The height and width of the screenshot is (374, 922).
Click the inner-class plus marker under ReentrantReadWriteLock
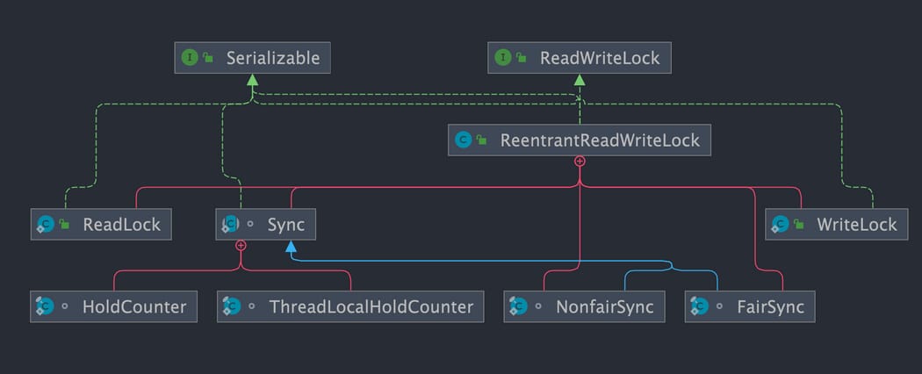[x=580, y=161]
